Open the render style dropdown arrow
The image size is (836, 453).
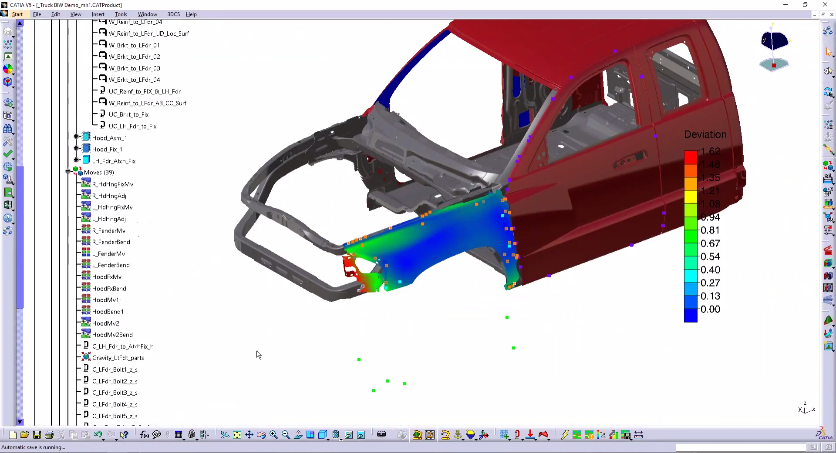pos(341,439)
